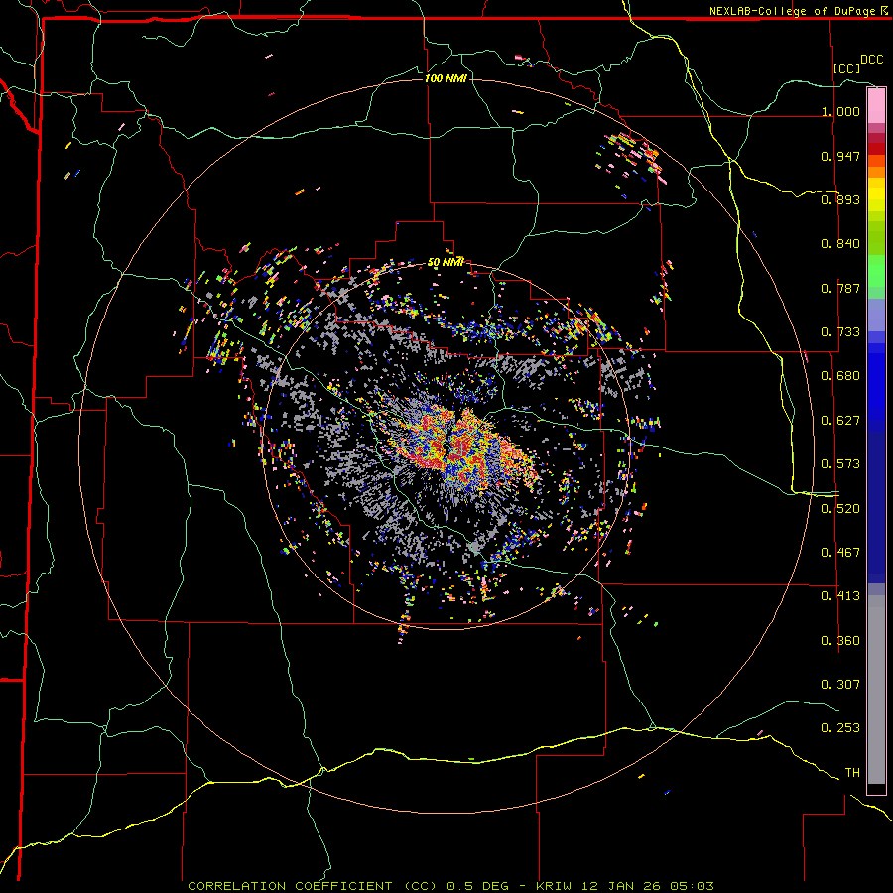
Task: Click the DCC label above the color bar
Action: 871,60
